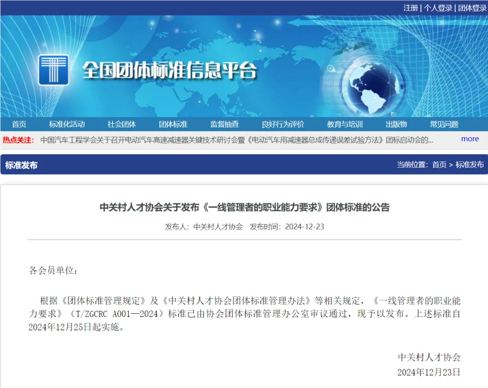Click 标准发布 in the breadcrumb trail

pos(469,164)
